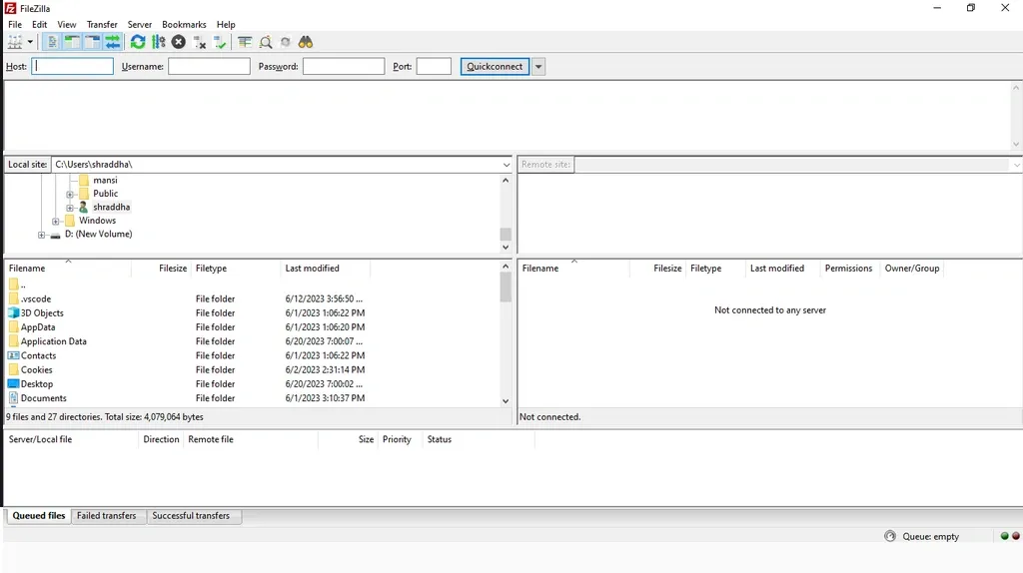Toggle transfer queue display icon
The width and height of the screenshot is (1023, 573).
point(113,42)
